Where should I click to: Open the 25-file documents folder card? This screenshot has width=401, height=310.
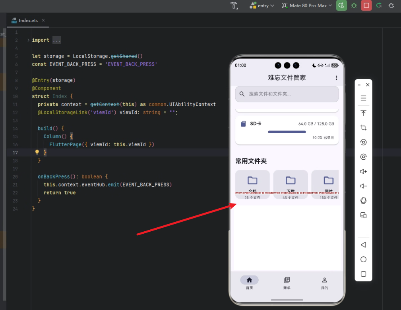tap(252, 184)
